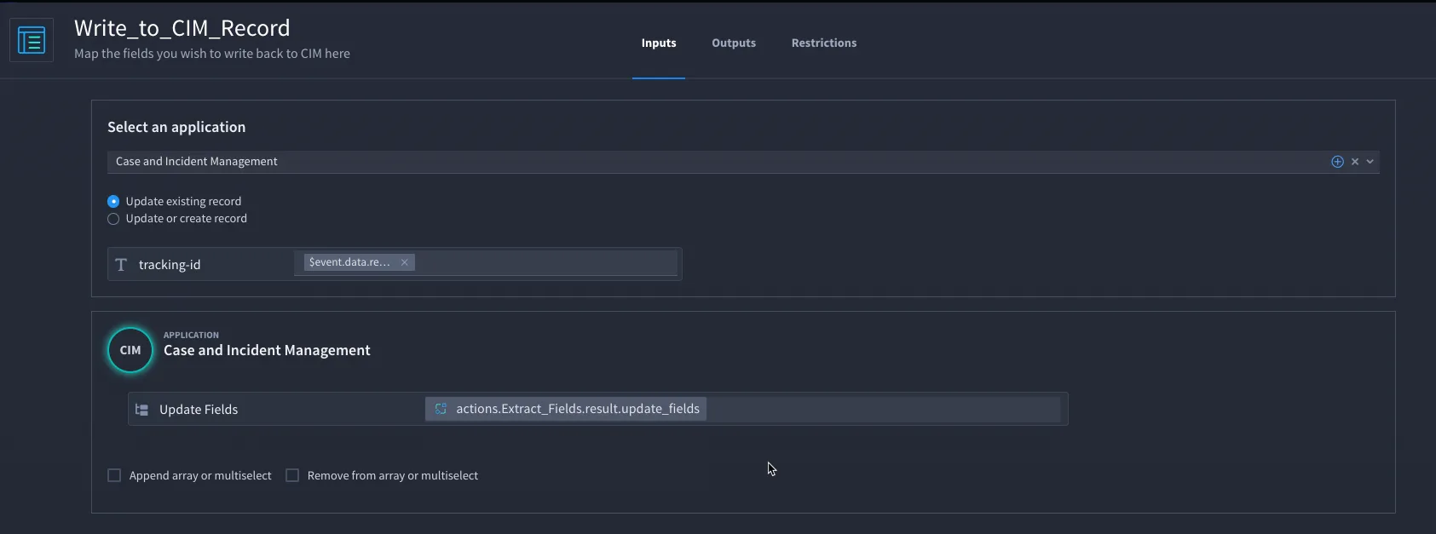Open the Case and Incident Management combo box
This screenshot has width=1436, height=534.
click(743, 162)
